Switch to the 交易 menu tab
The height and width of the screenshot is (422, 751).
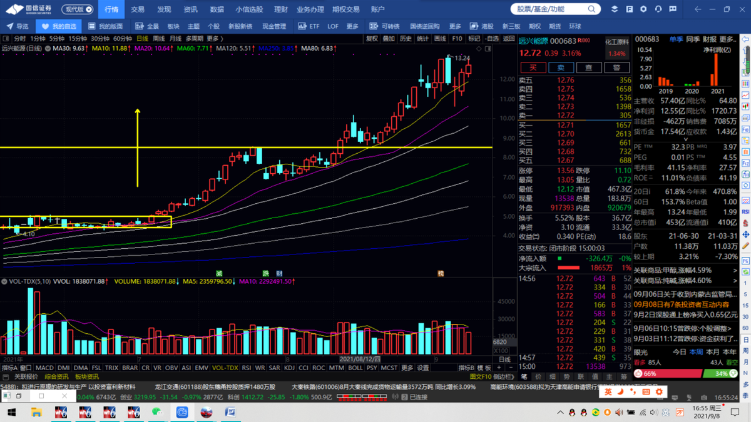click(138, 9)
